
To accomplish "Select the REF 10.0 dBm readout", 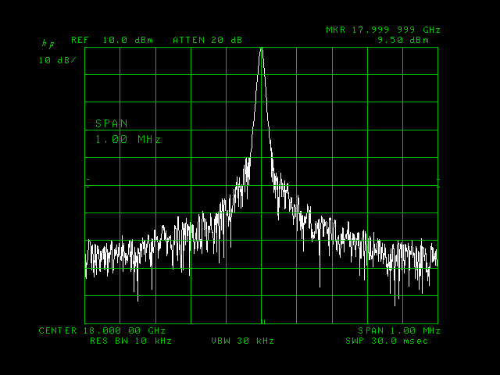I will [112, 40].
